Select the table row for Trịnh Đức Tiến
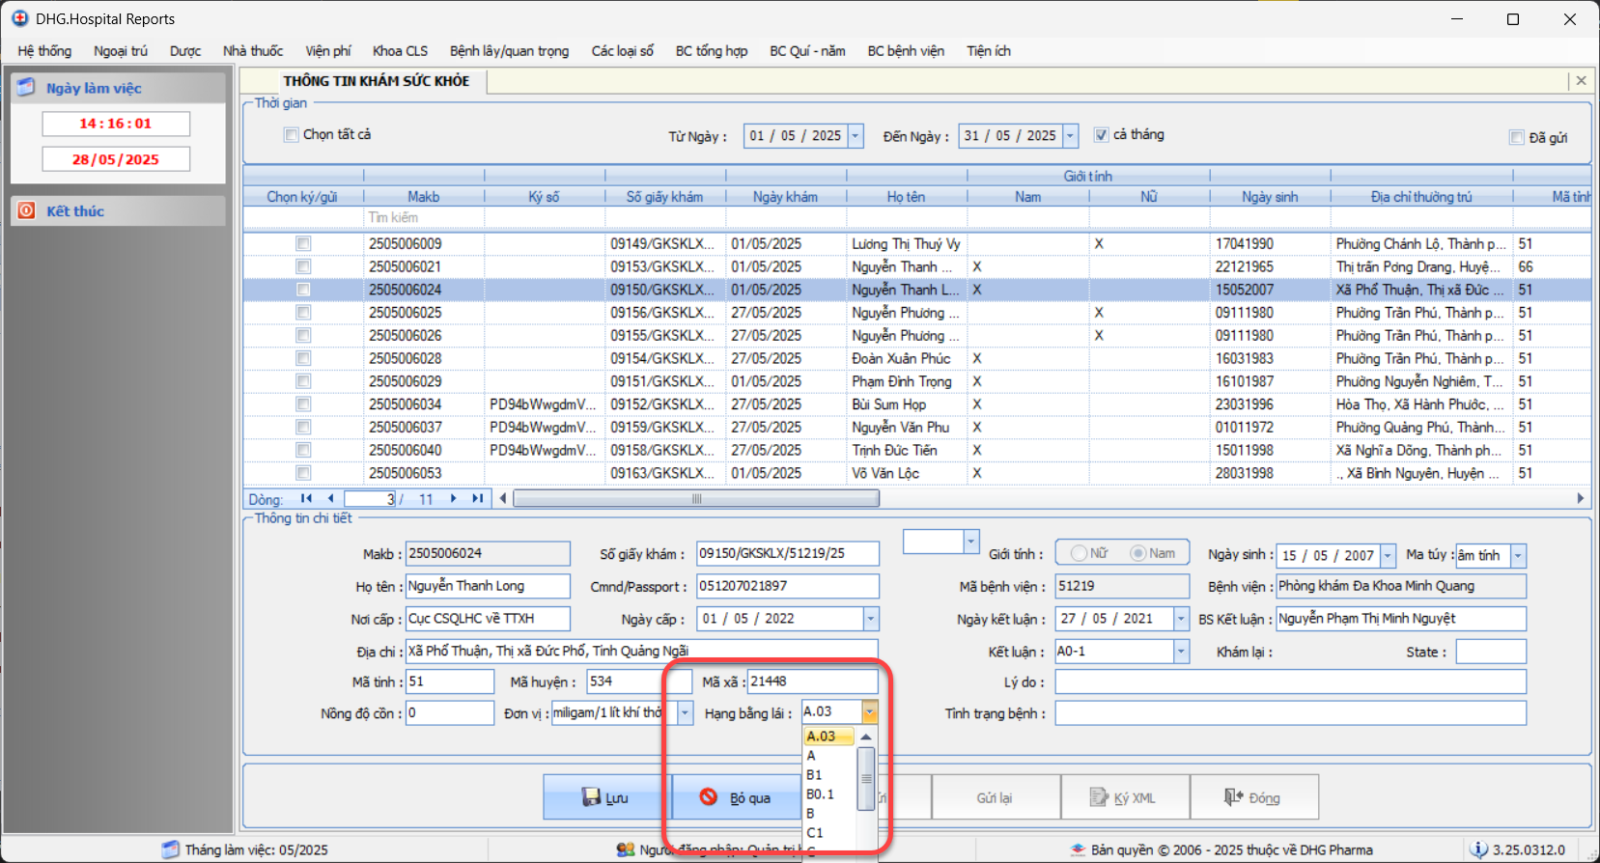Viewport: 1600px width, 863px height. [x=916, y=451]
